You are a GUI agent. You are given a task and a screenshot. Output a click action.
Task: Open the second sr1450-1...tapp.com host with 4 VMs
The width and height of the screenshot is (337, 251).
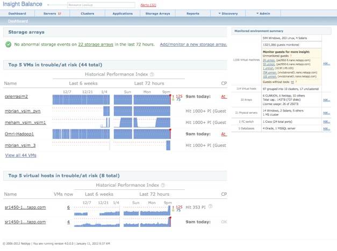coord(25,222)
